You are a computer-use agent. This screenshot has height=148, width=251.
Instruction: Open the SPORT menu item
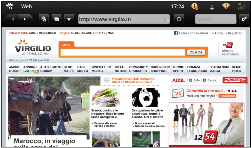tap(178, 71)
